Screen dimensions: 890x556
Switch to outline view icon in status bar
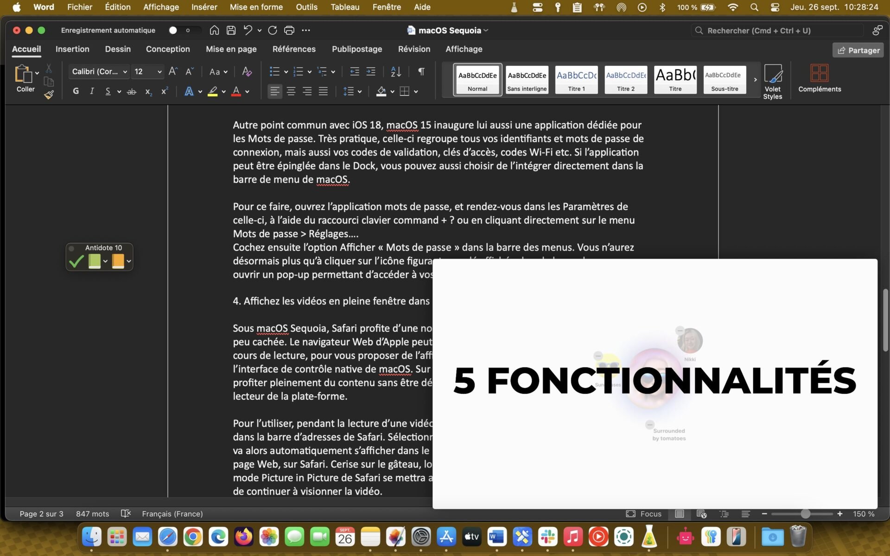click(x=724, y=514)
